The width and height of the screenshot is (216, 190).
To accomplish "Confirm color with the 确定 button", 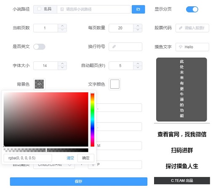I will point(85,158).
